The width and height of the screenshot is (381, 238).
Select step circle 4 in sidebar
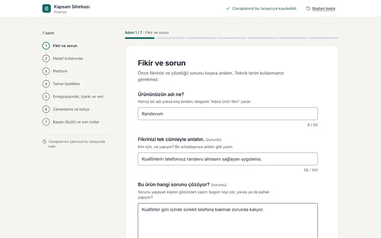click(46, 84)
